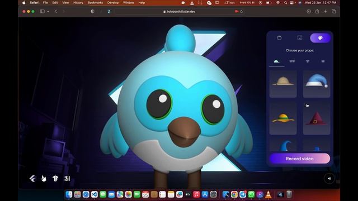Open Spotlight search in menu bar
Screen dimensions: 358x201
point(285,3)
